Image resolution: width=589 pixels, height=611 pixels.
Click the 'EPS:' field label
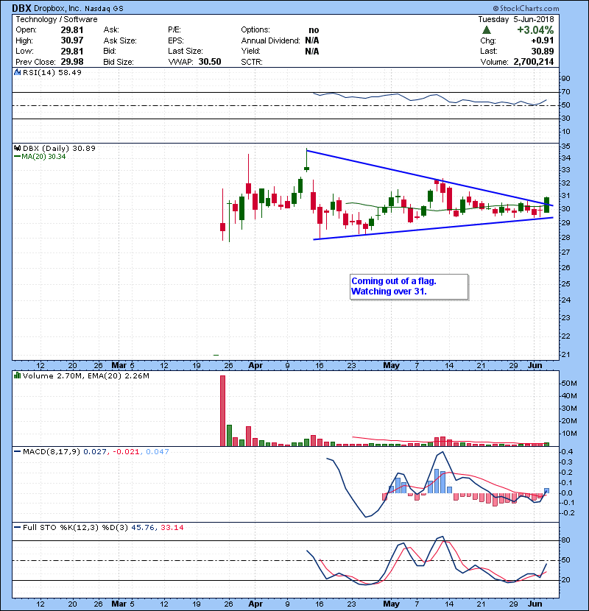(x=176, y=40)
